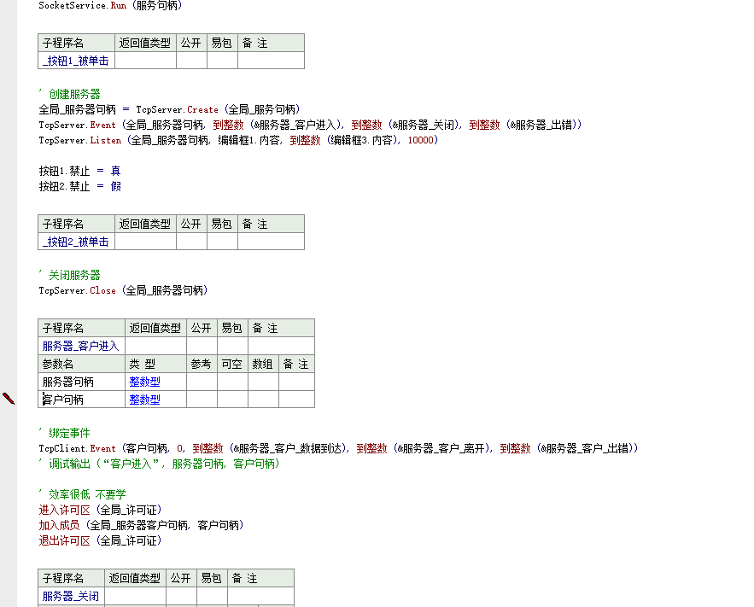Click the 备注 cell for _按钮2_被单击

(x=272, y=242)
